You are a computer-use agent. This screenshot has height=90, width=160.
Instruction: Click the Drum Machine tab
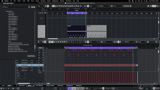coord(39,85)
